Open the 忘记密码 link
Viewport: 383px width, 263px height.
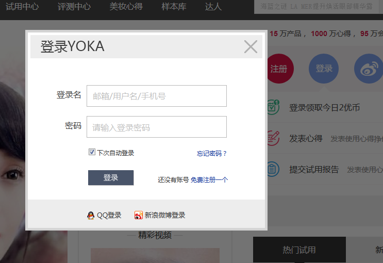212,154
